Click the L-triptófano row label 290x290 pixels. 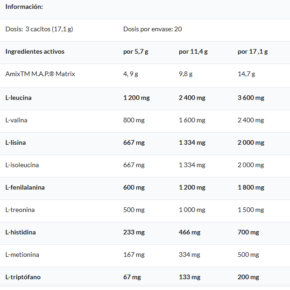[x=23, y=277]
